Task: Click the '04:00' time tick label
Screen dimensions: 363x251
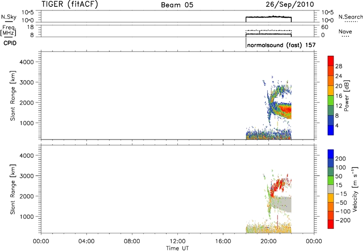Action: (x=86, y=241)
